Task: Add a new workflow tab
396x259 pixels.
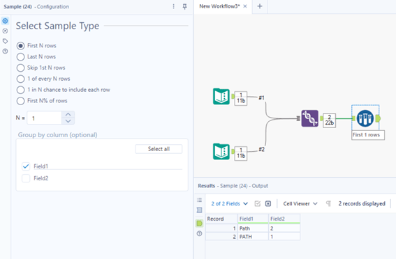Action: 260,6
